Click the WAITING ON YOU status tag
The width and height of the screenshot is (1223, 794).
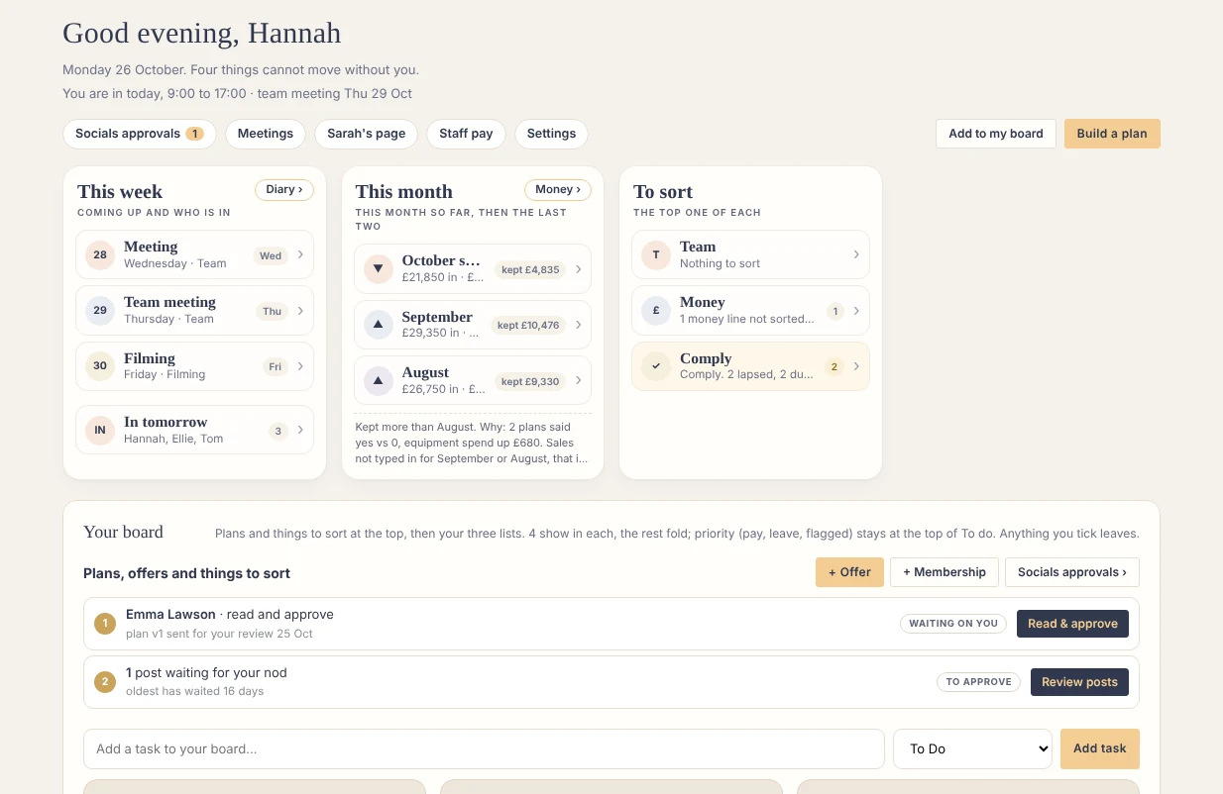click(x=953, y=624)
